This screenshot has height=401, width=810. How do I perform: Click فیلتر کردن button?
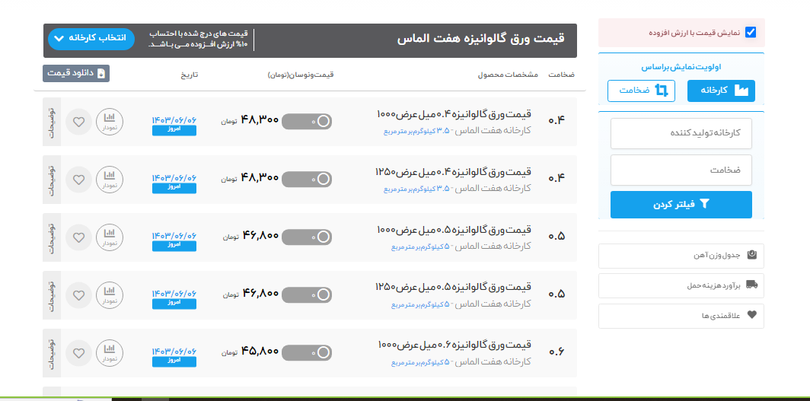[681, 205]
